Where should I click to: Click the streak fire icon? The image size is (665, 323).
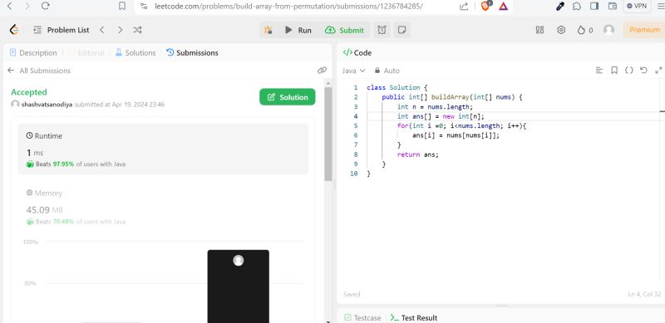(x=581, y=30)
